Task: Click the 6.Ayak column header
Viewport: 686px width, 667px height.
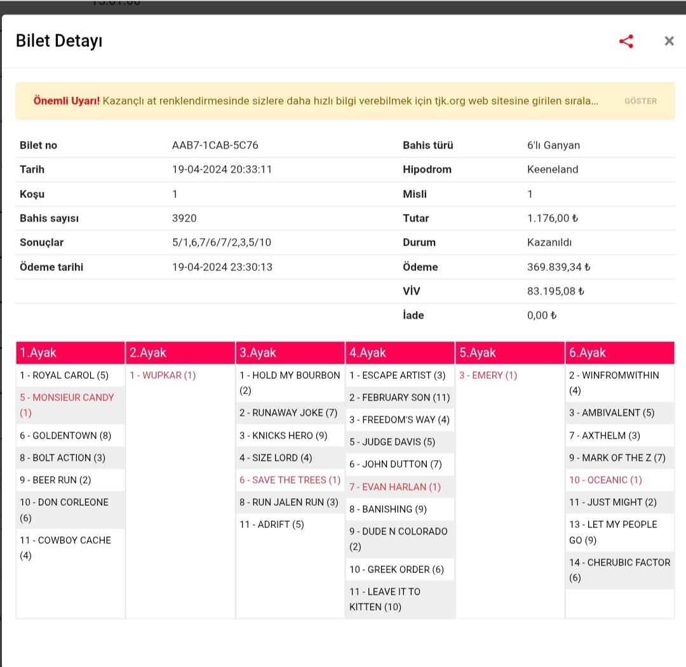Action: point(619,353)
